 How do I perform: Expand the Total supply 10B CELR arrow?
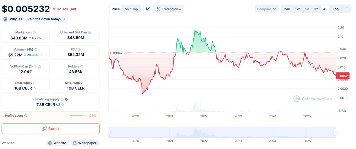(35, 88)
